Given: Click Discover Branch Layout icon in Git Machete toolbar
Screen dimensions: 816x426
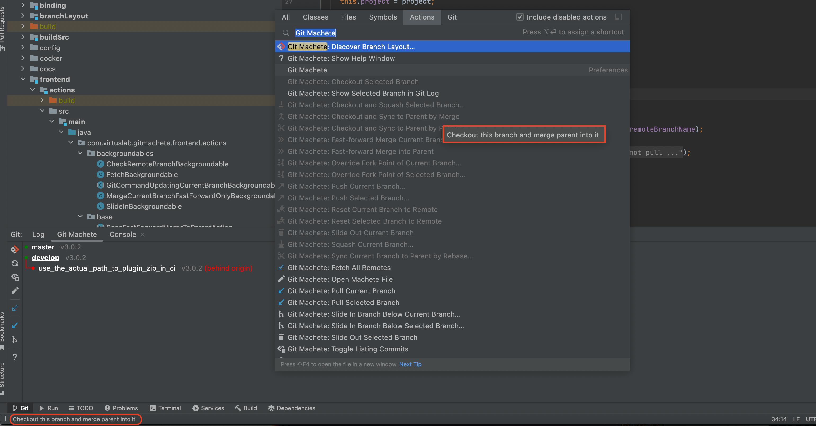Looking at the screenshot, I should click(15, 249).
